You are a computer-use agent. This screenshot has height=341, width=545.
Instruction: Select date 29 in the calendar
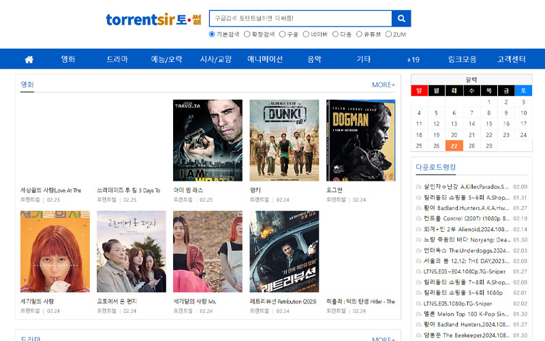488,146
